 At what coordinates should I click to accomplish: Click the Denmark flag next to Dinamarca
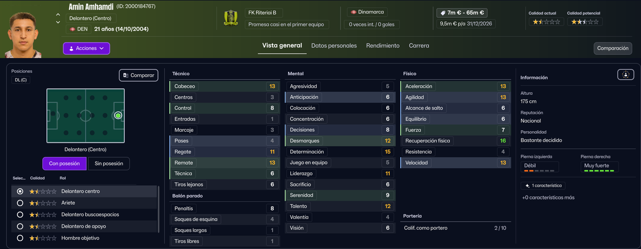pyautogui.click(x=354, y=12)
